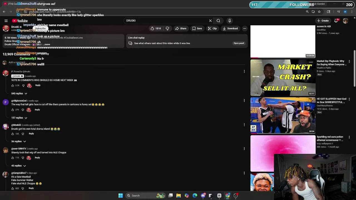Reply to the pinned druski comment
The image size is (356, 200).
[x=38, y=85]
